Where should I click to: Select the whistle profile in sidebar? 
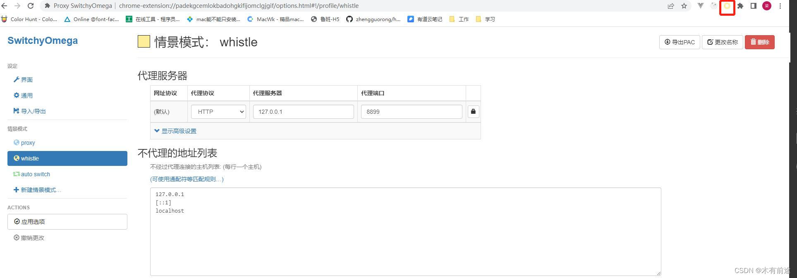point(67,158)
